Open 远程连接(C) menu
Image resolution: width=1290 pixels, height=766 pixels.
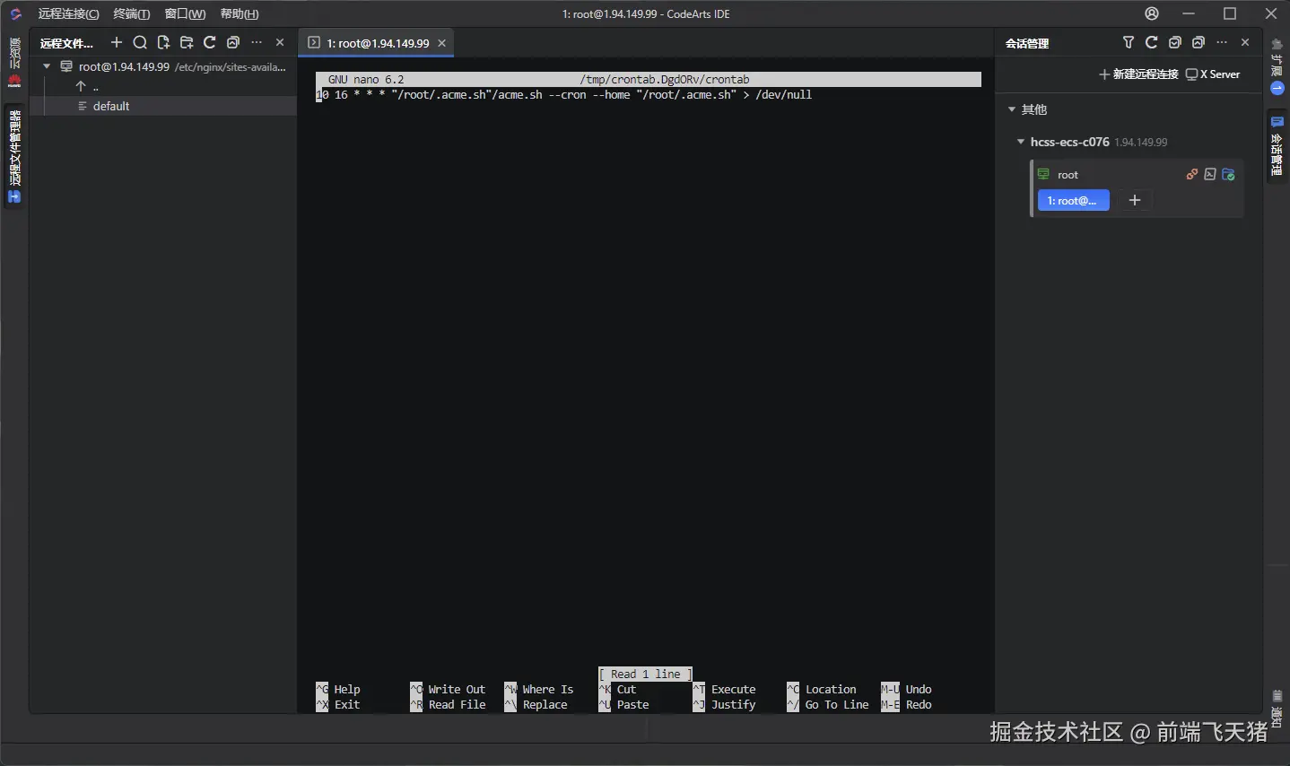(x=68, y=13)
